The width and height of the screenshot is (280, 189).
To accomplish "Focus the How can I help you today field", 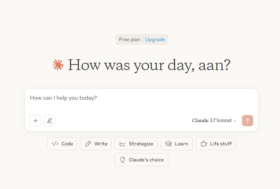I will click(141, 101).
